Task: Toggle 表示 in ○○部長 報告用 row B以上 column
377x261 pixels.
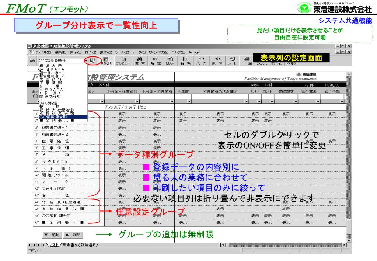Action: click(255, 216)
